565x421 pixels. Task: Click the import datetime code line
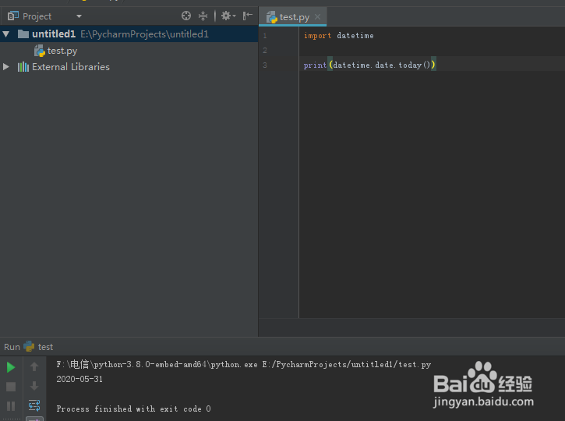(339, 36)
